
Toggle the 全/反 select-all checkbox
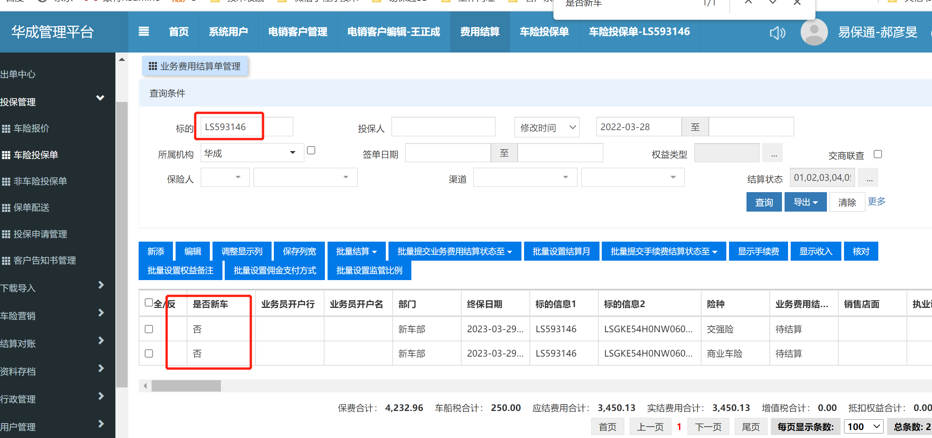(149, 303)
